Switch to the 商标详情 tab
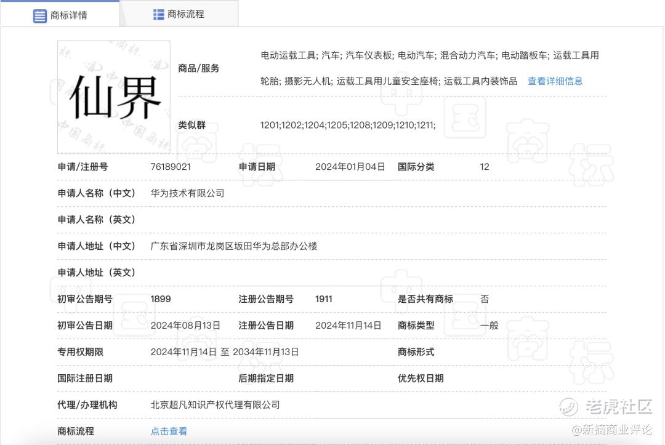 click(x=60, y=15)
